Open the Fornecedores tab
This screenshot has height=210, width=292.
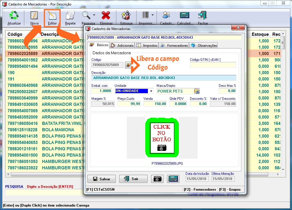(174, 46)
